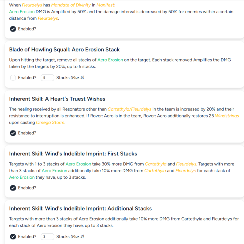Viewport: 244px width, 244px height.
Task: Focus the Blade of Howling Squall stacks field
Action: [47, 78]
